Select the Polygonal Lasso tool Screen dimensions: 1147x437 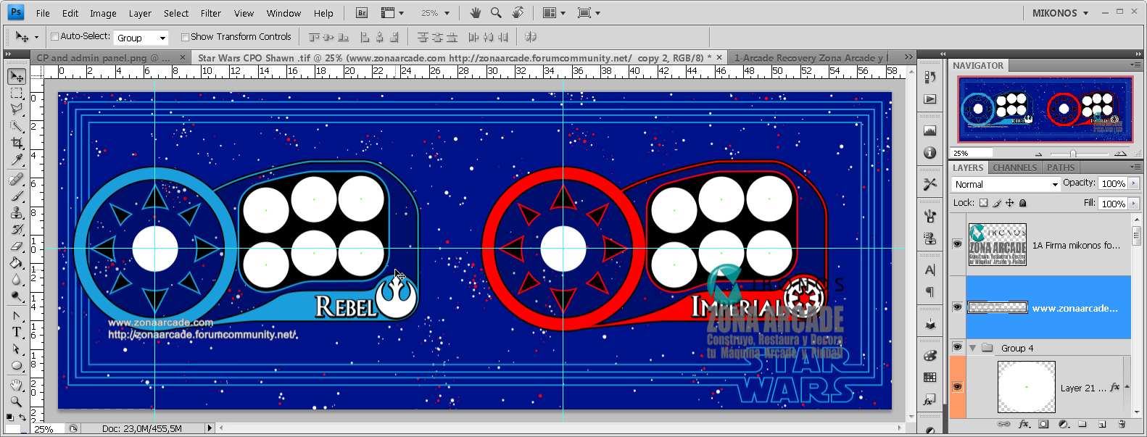[x=17, y=109]
